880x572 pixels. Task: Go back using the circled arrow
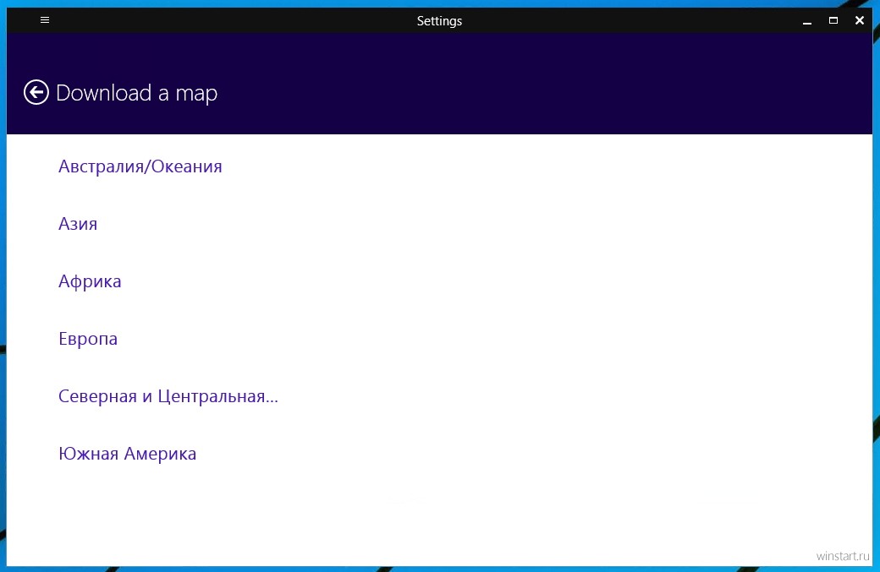(x=36, y=92)
